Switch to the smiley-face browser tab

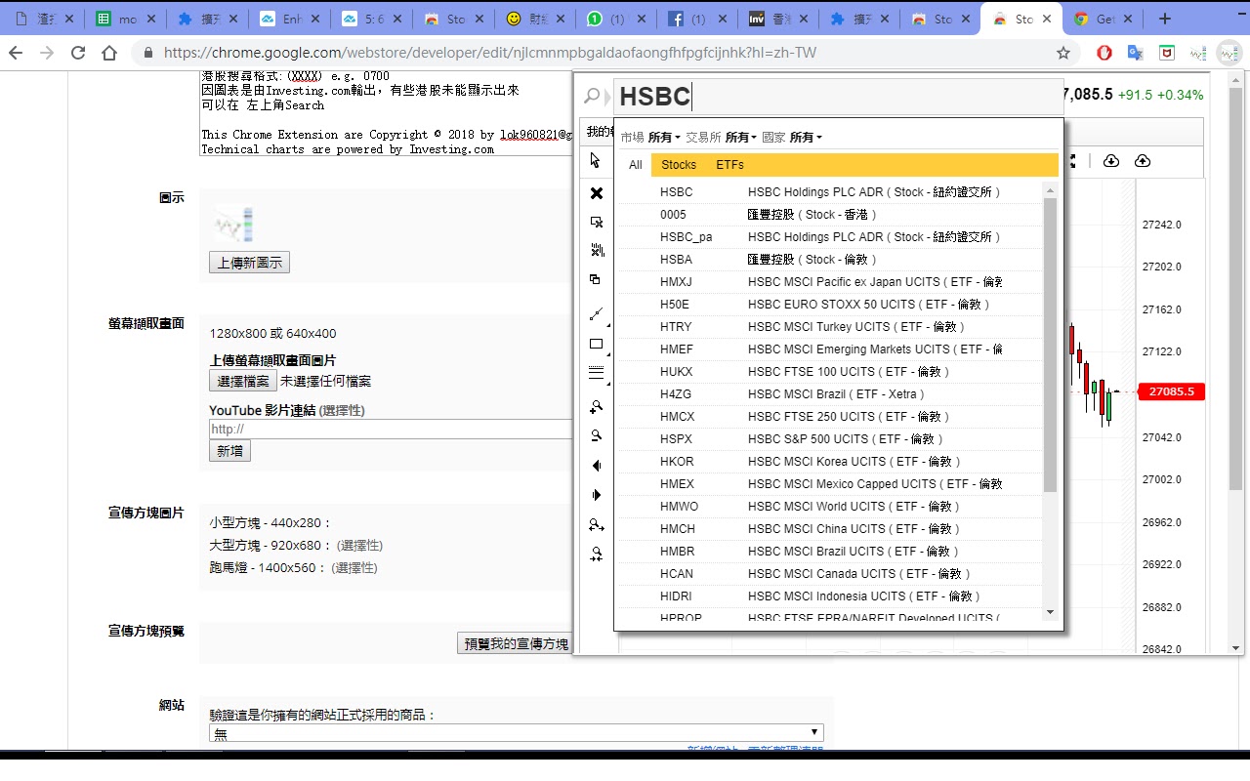pos(537,19)
